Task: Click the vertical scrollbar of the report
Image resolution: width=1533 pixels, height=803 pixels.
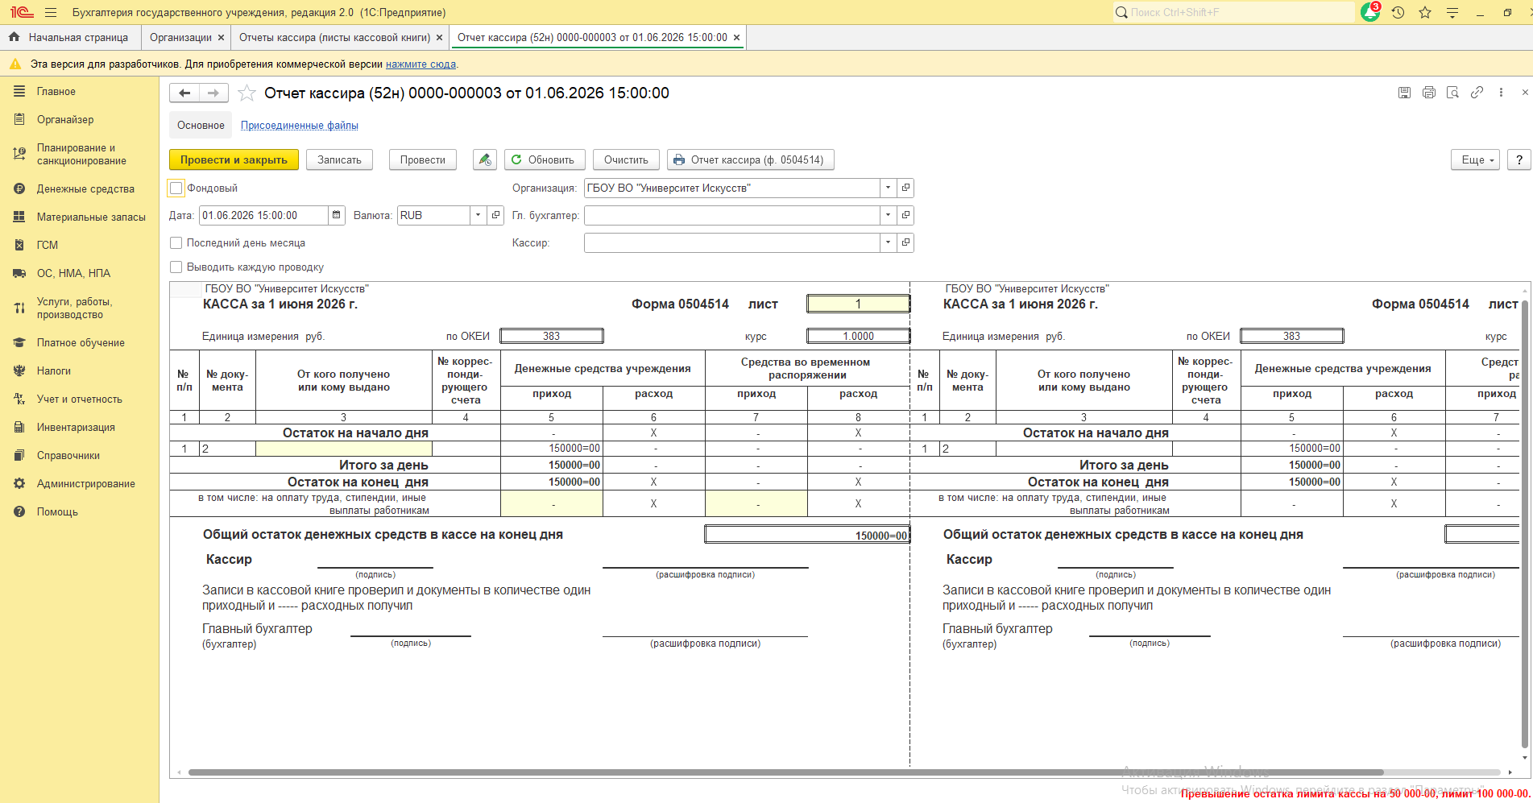Action: click(1524, 524)
